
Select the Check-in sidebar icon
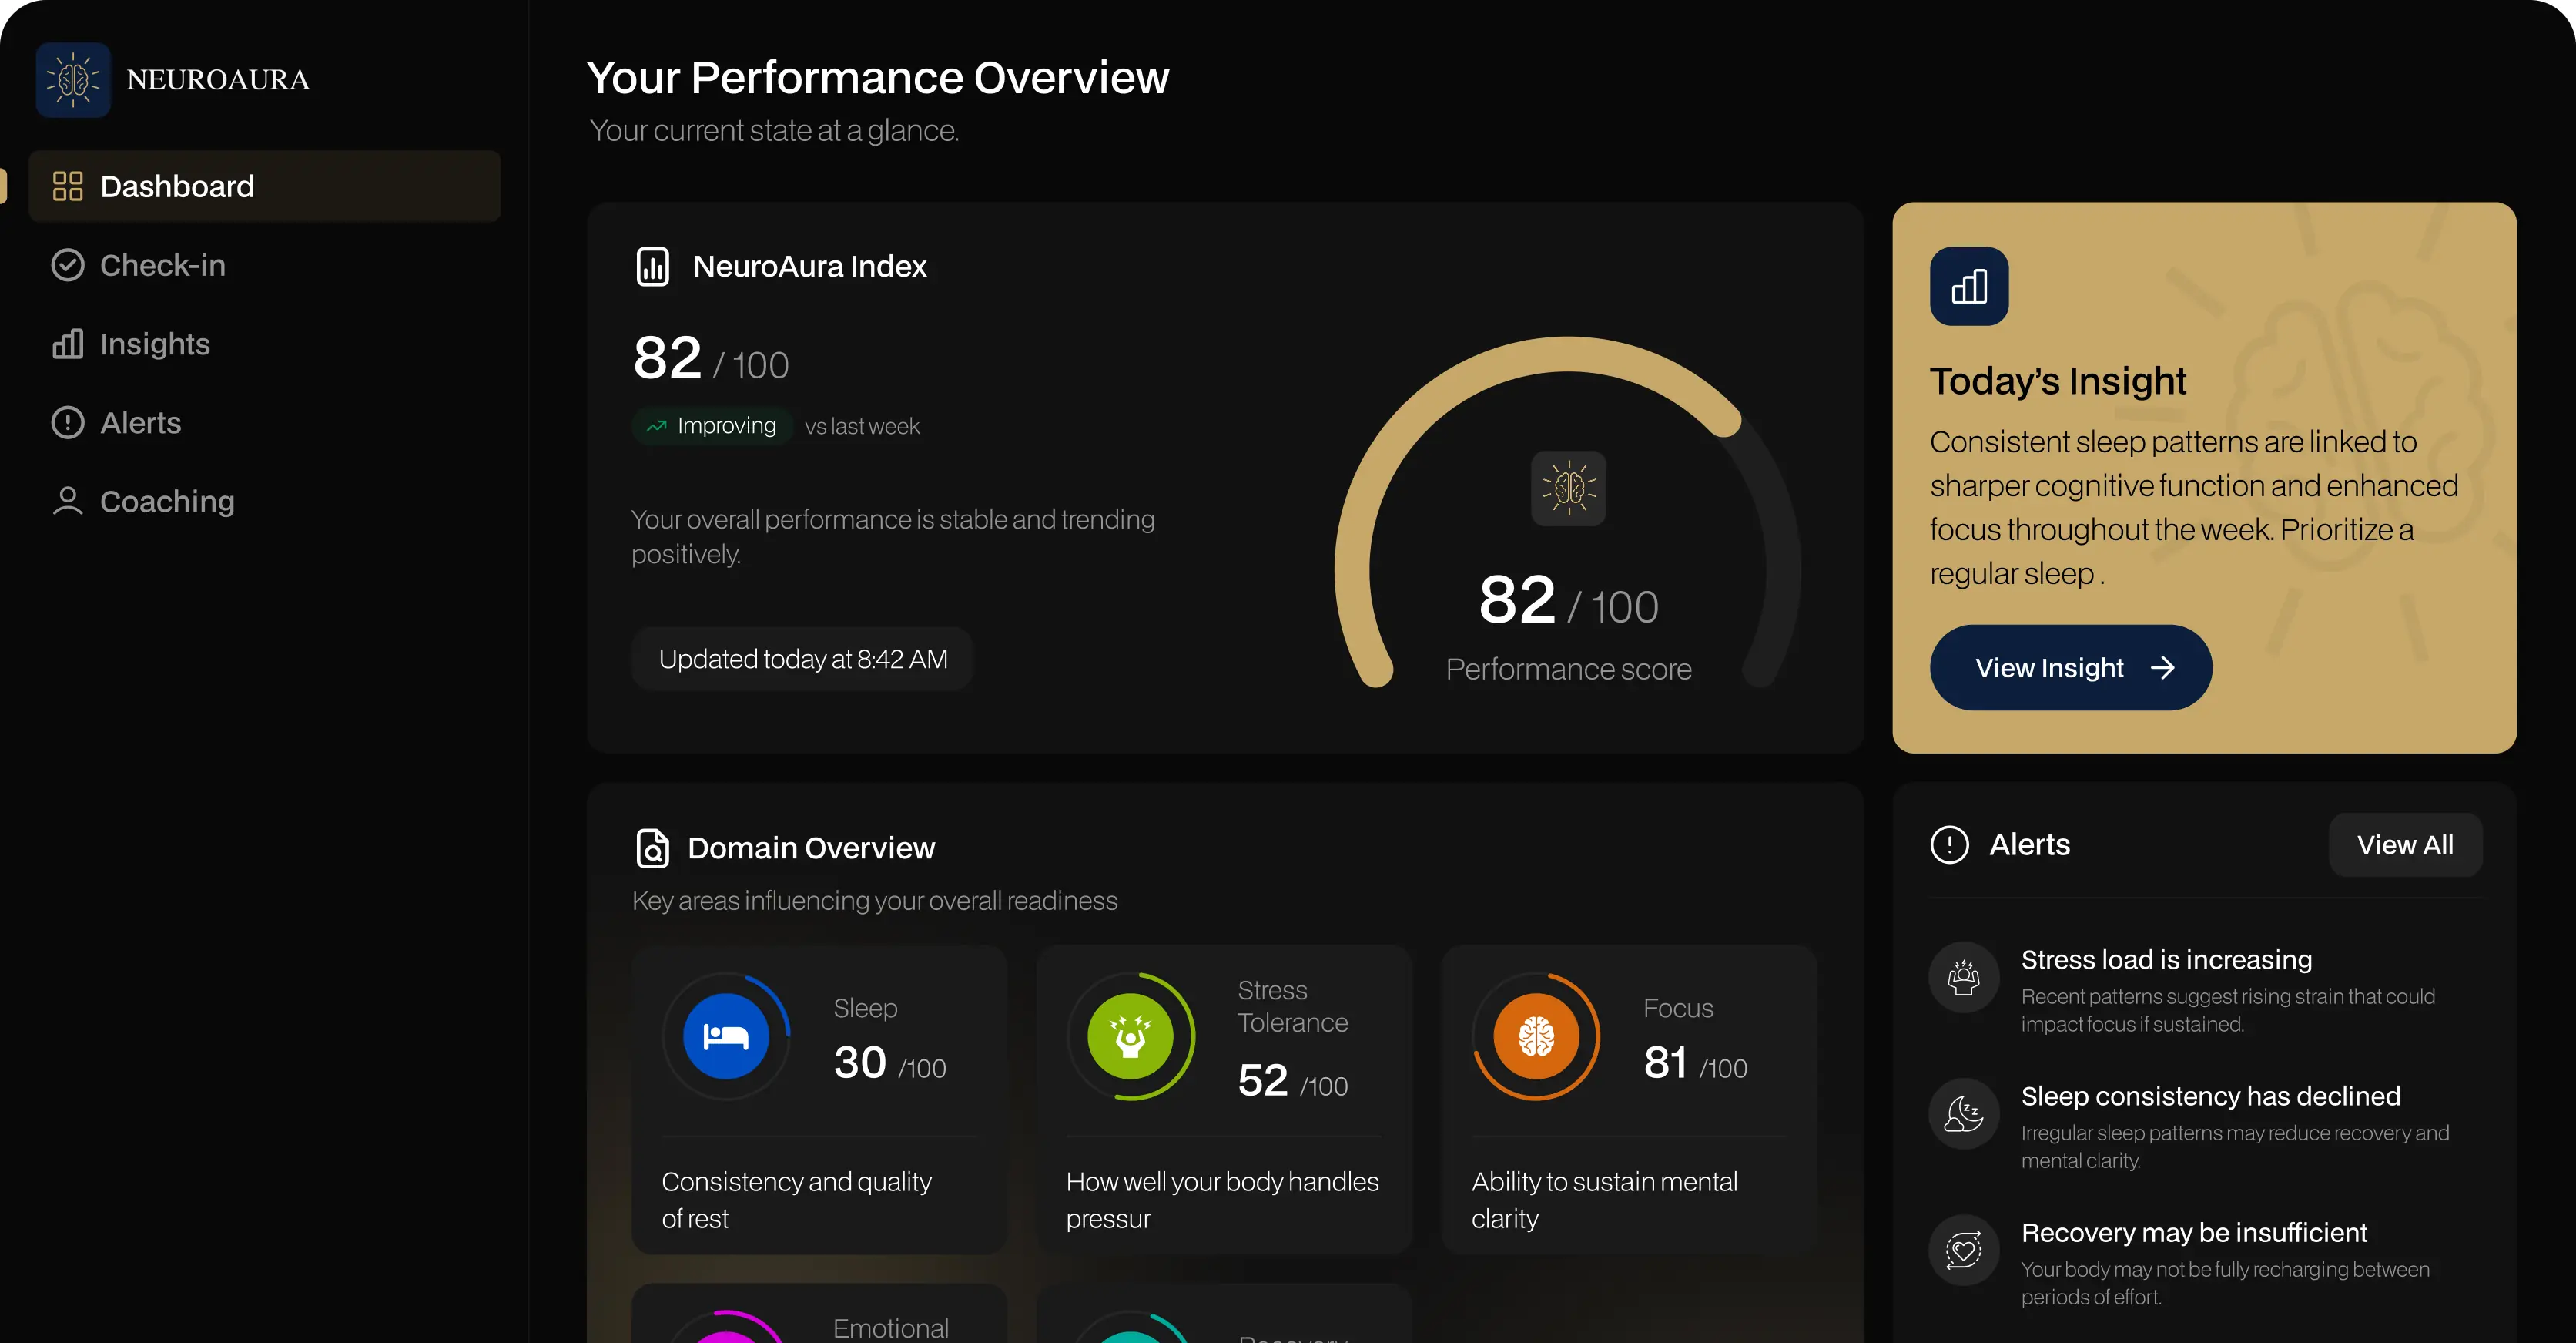67,264
